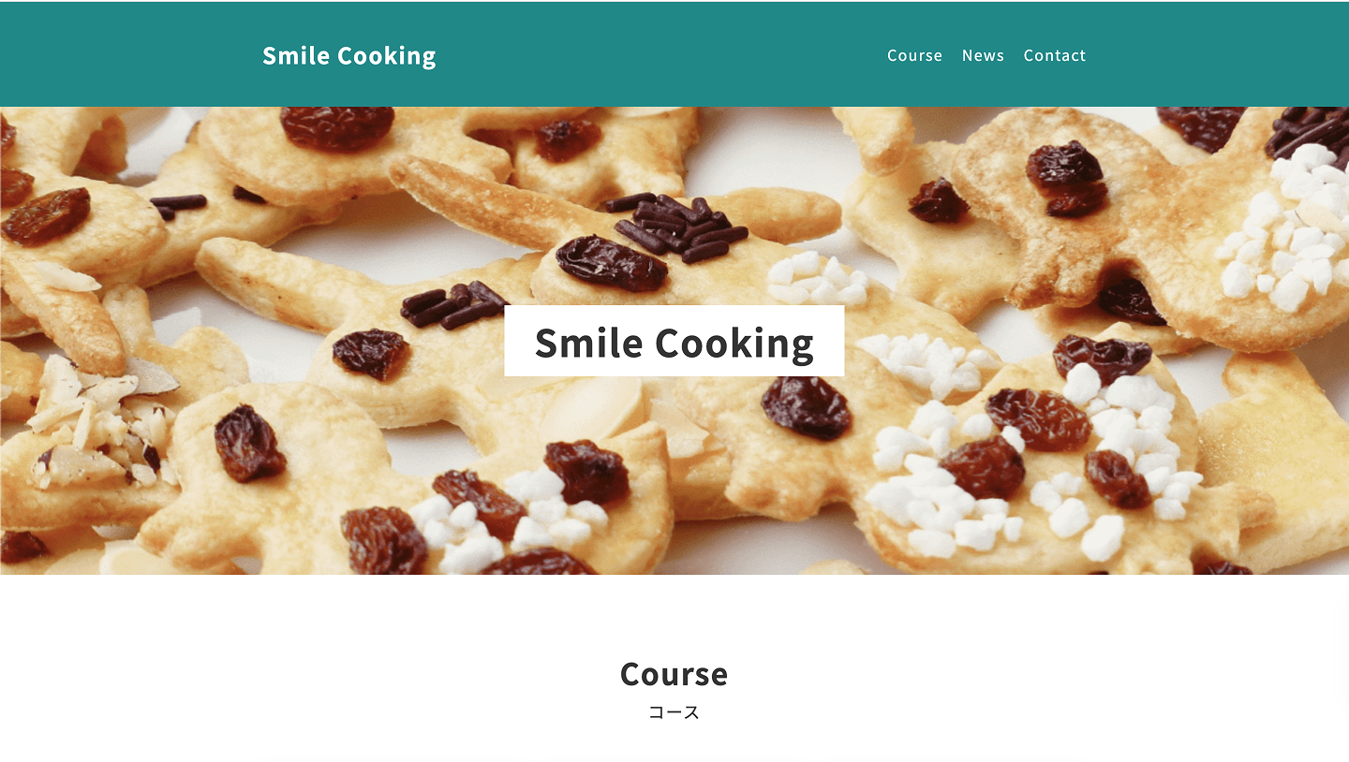Click the word Cooking in the hero title
Image resolution: width=1349 pixels, height=762 pixels.
pos(734,343)
